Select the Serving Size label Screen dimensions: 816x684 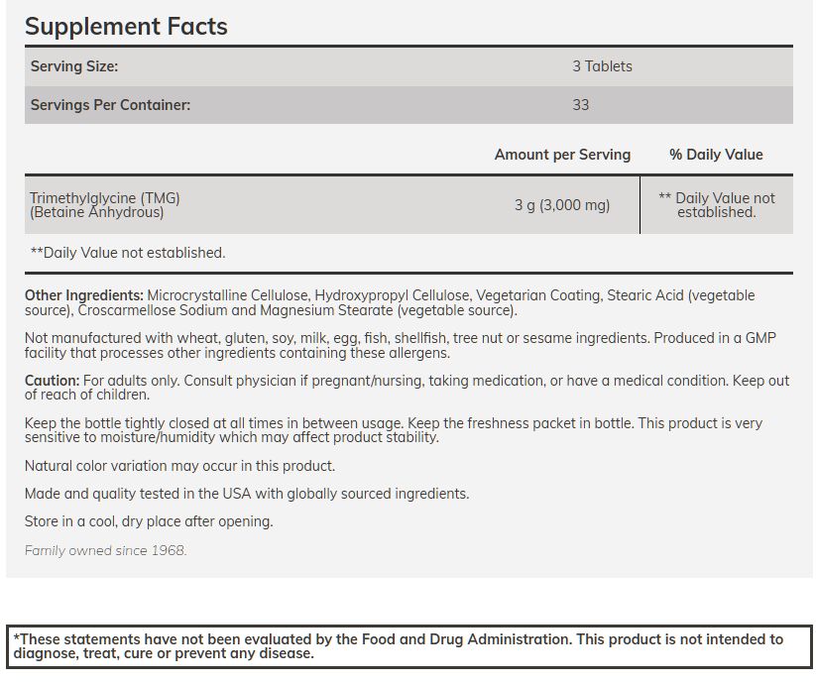coord(74,66)
